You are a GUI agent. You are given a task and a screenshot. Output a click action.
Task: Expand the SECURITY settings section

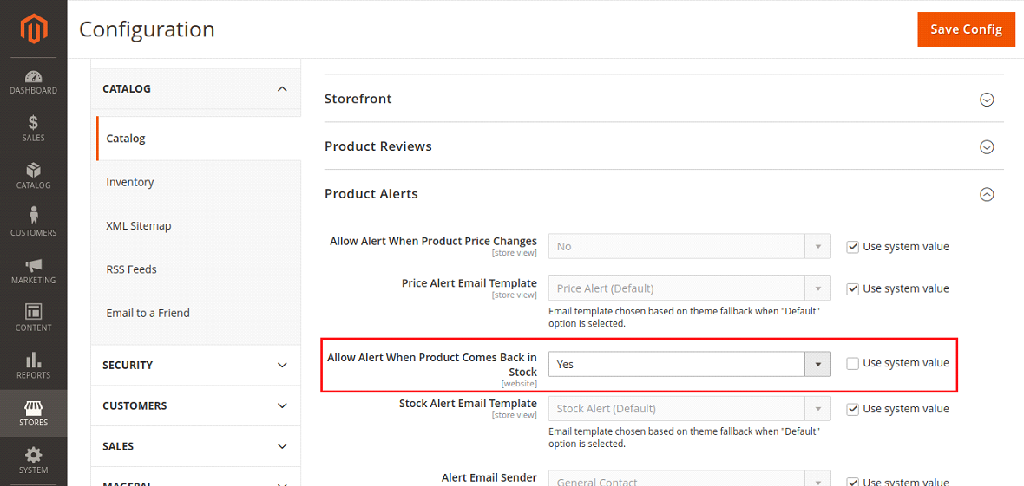tap(196, 365)
